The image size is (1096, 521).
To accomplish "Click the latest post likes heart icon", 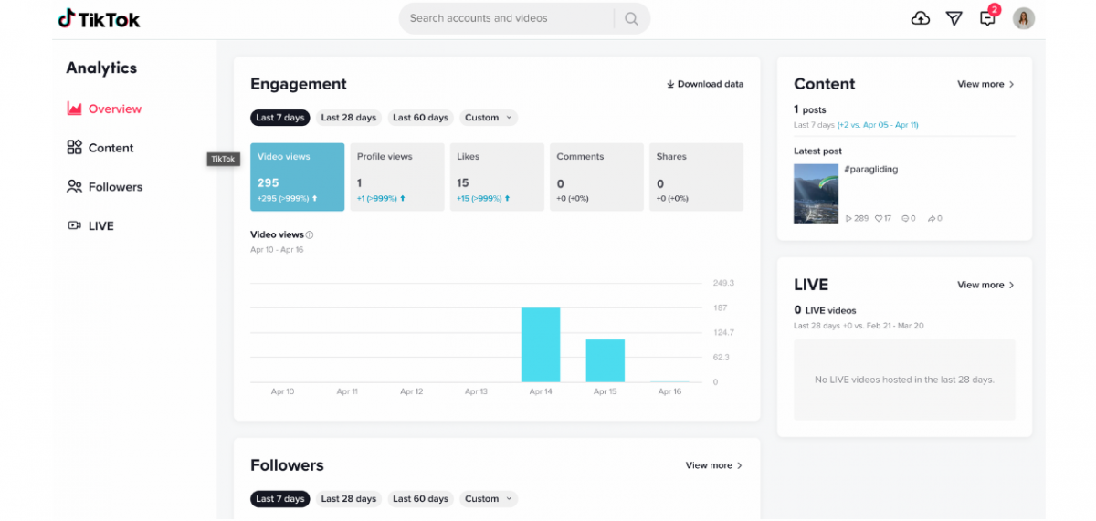I will click(x=879, y=219).
